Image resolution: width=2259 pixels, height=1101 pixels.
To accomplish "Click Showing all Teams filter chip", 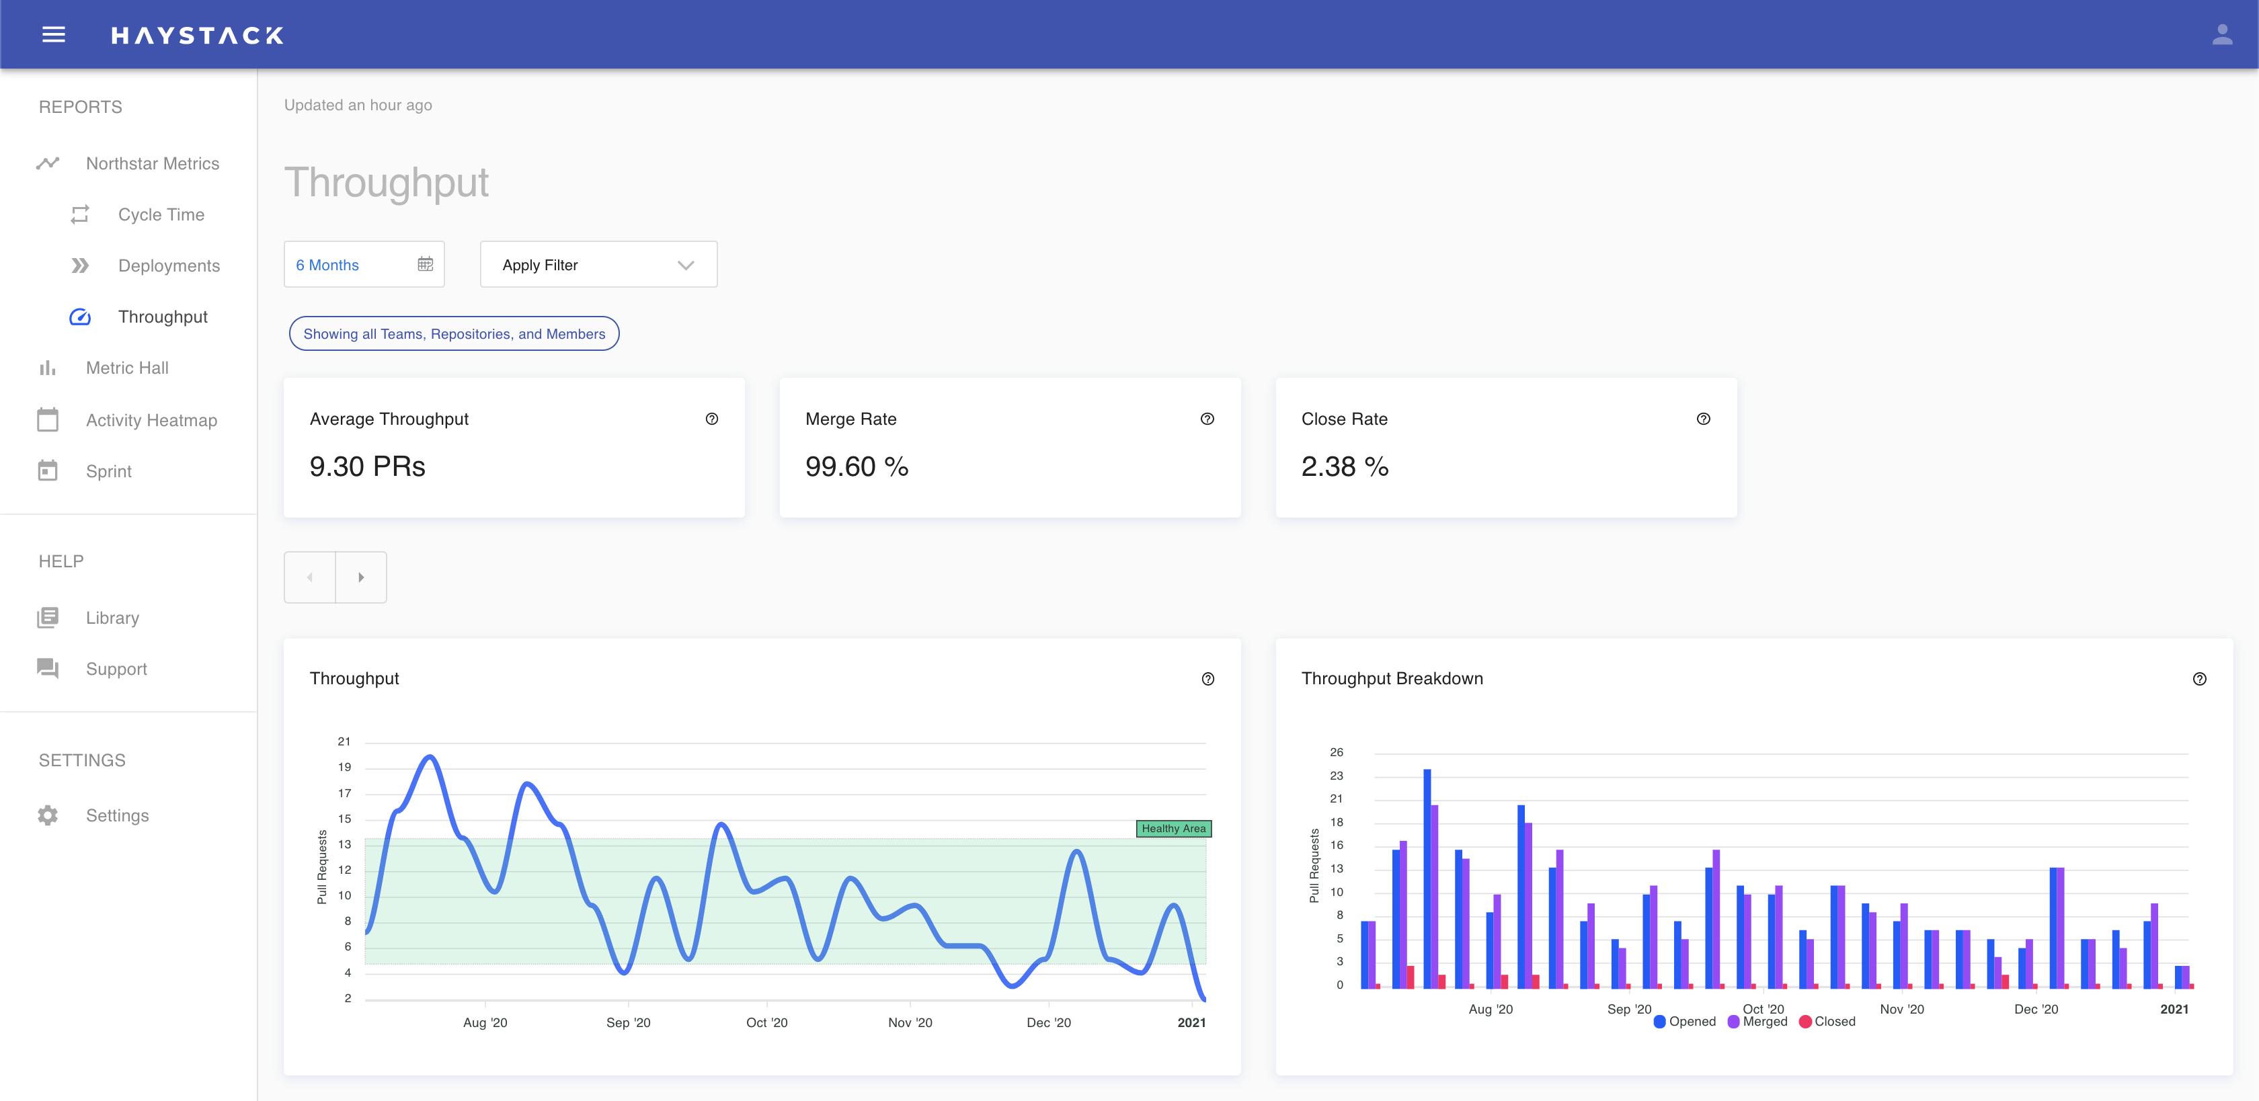I will coord(453,334).
